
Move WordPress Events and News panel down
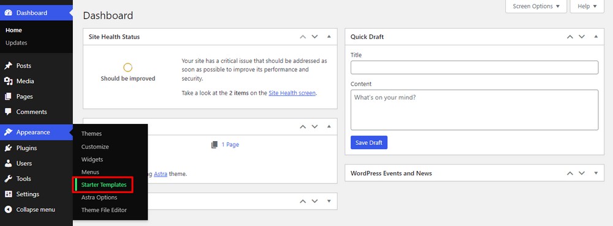click(x=582, y=173)
